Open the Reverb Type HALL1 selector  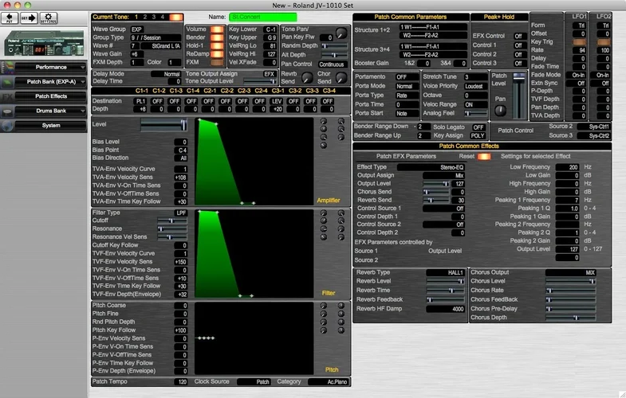point(445,273)
